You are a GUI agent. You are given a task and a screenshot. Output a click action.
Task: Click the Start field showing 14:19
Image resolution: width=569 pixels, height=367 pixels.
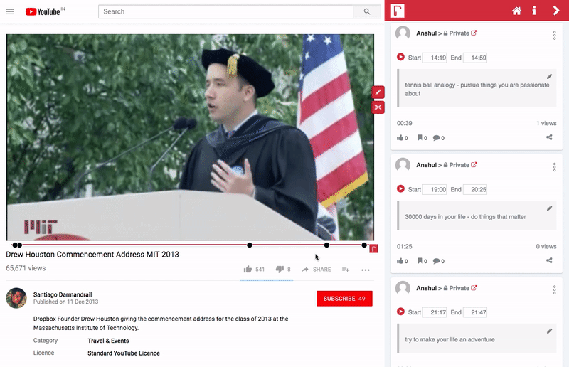pyautogui.click(x=435, y=58)
